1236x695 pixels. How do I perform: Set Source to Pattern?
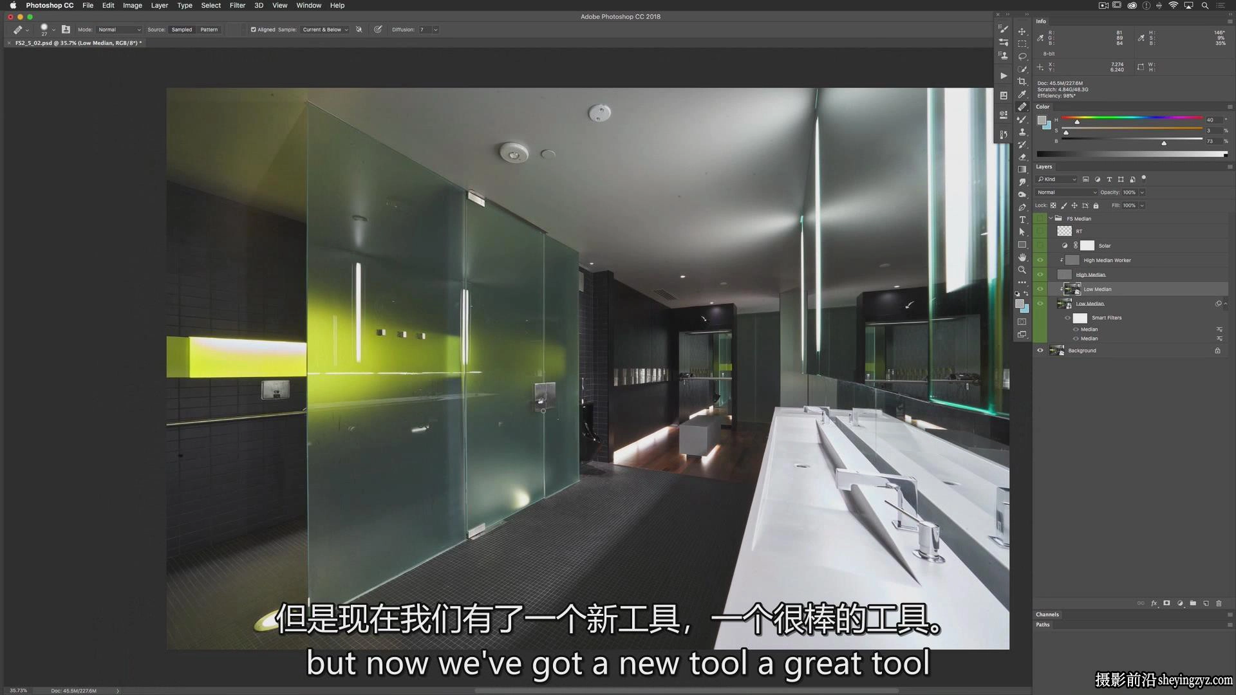[x=209, y=30]
